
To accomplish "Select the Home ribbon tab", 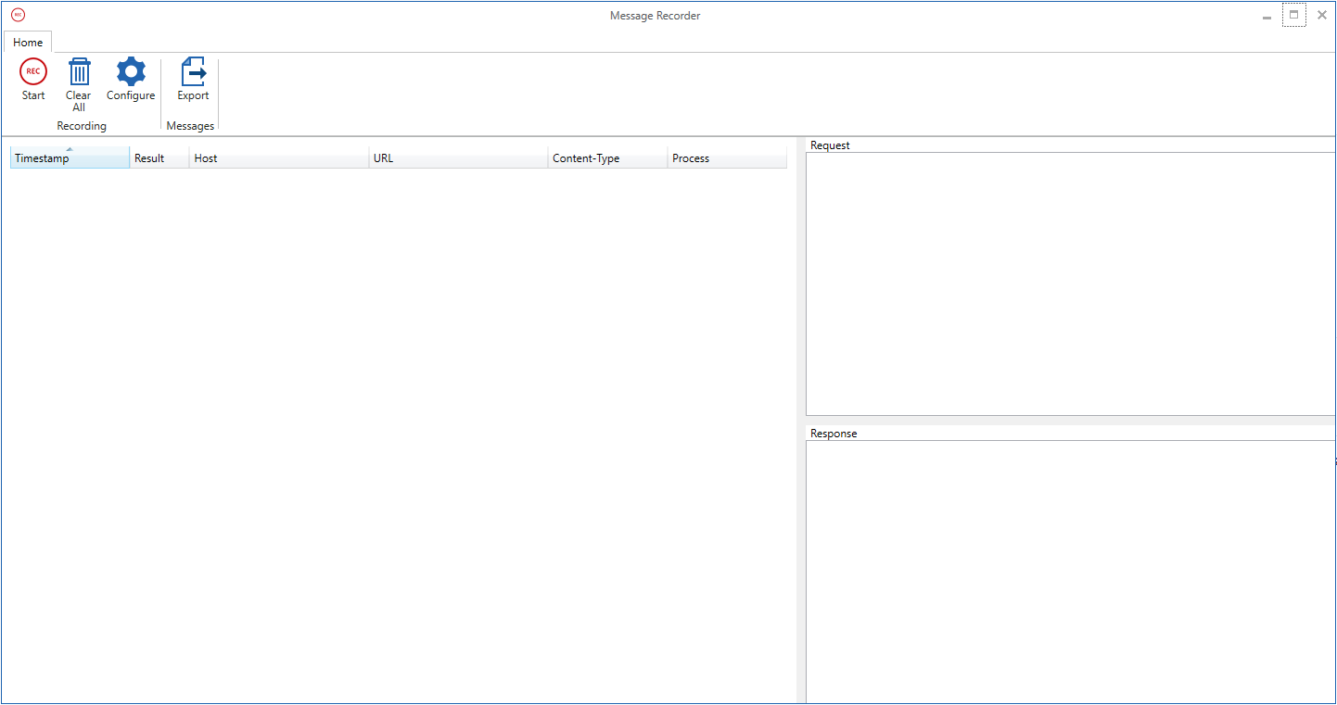I will [28, 43].
